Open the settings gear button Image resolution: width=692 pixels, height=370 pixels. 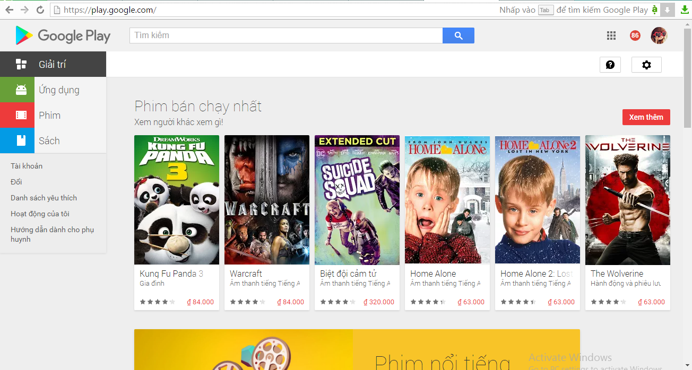[646, 65]
